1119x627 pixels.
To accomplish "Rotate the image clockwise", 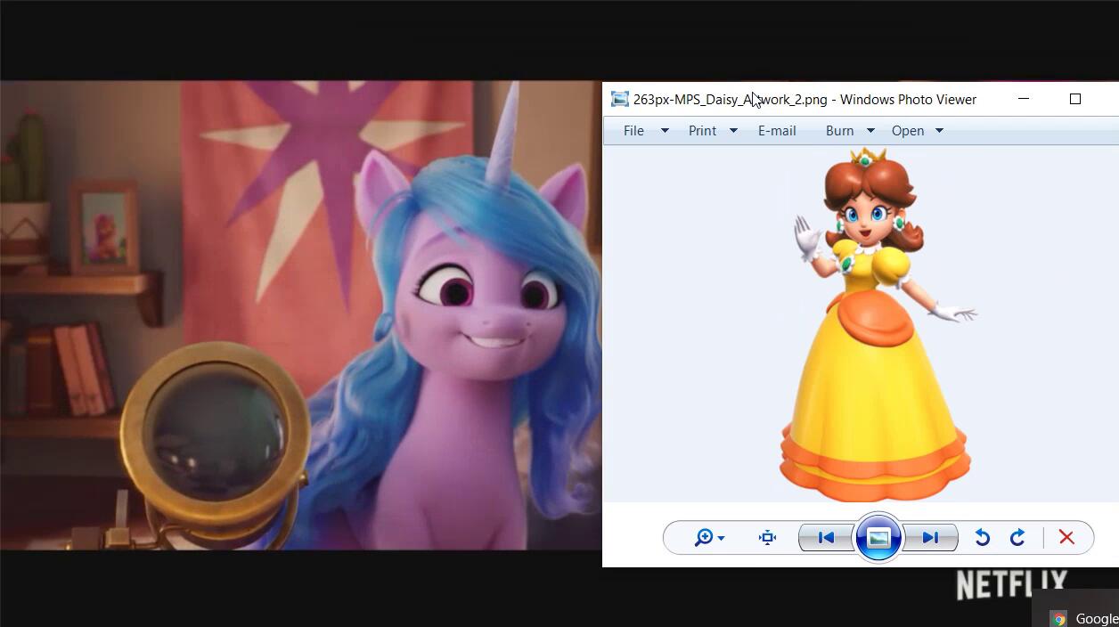I will click(1017, 538).
